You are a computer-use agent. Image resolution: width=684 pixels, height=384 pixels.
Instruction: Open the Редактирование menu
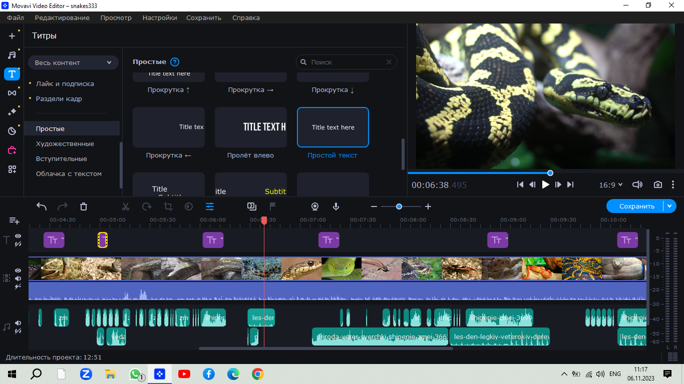[62, 17]
